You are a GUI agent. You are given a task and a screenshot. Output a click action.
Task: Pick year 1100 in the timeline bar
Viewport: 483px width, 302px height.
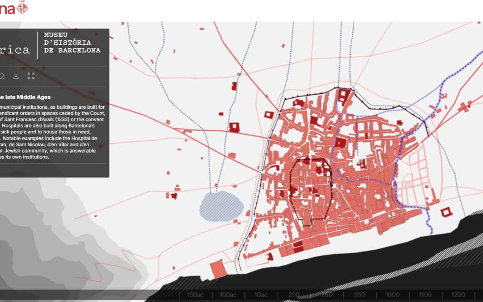point(425,295)
